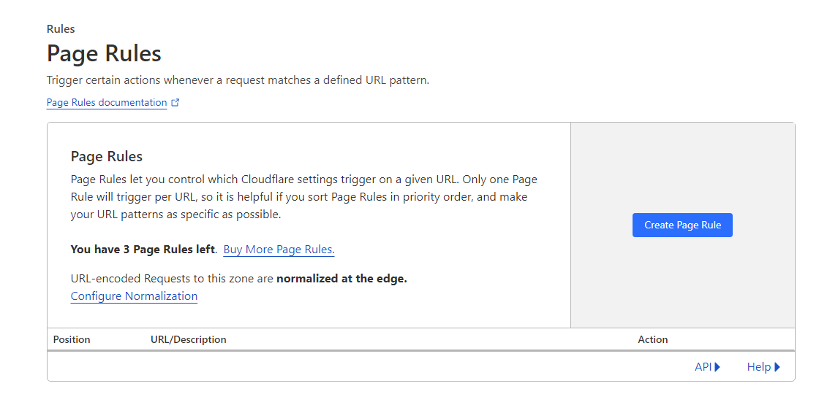Follow the Buy More Page Rules link
The image size is (819, 413).
pyautogui.click(x=279, y=250)
